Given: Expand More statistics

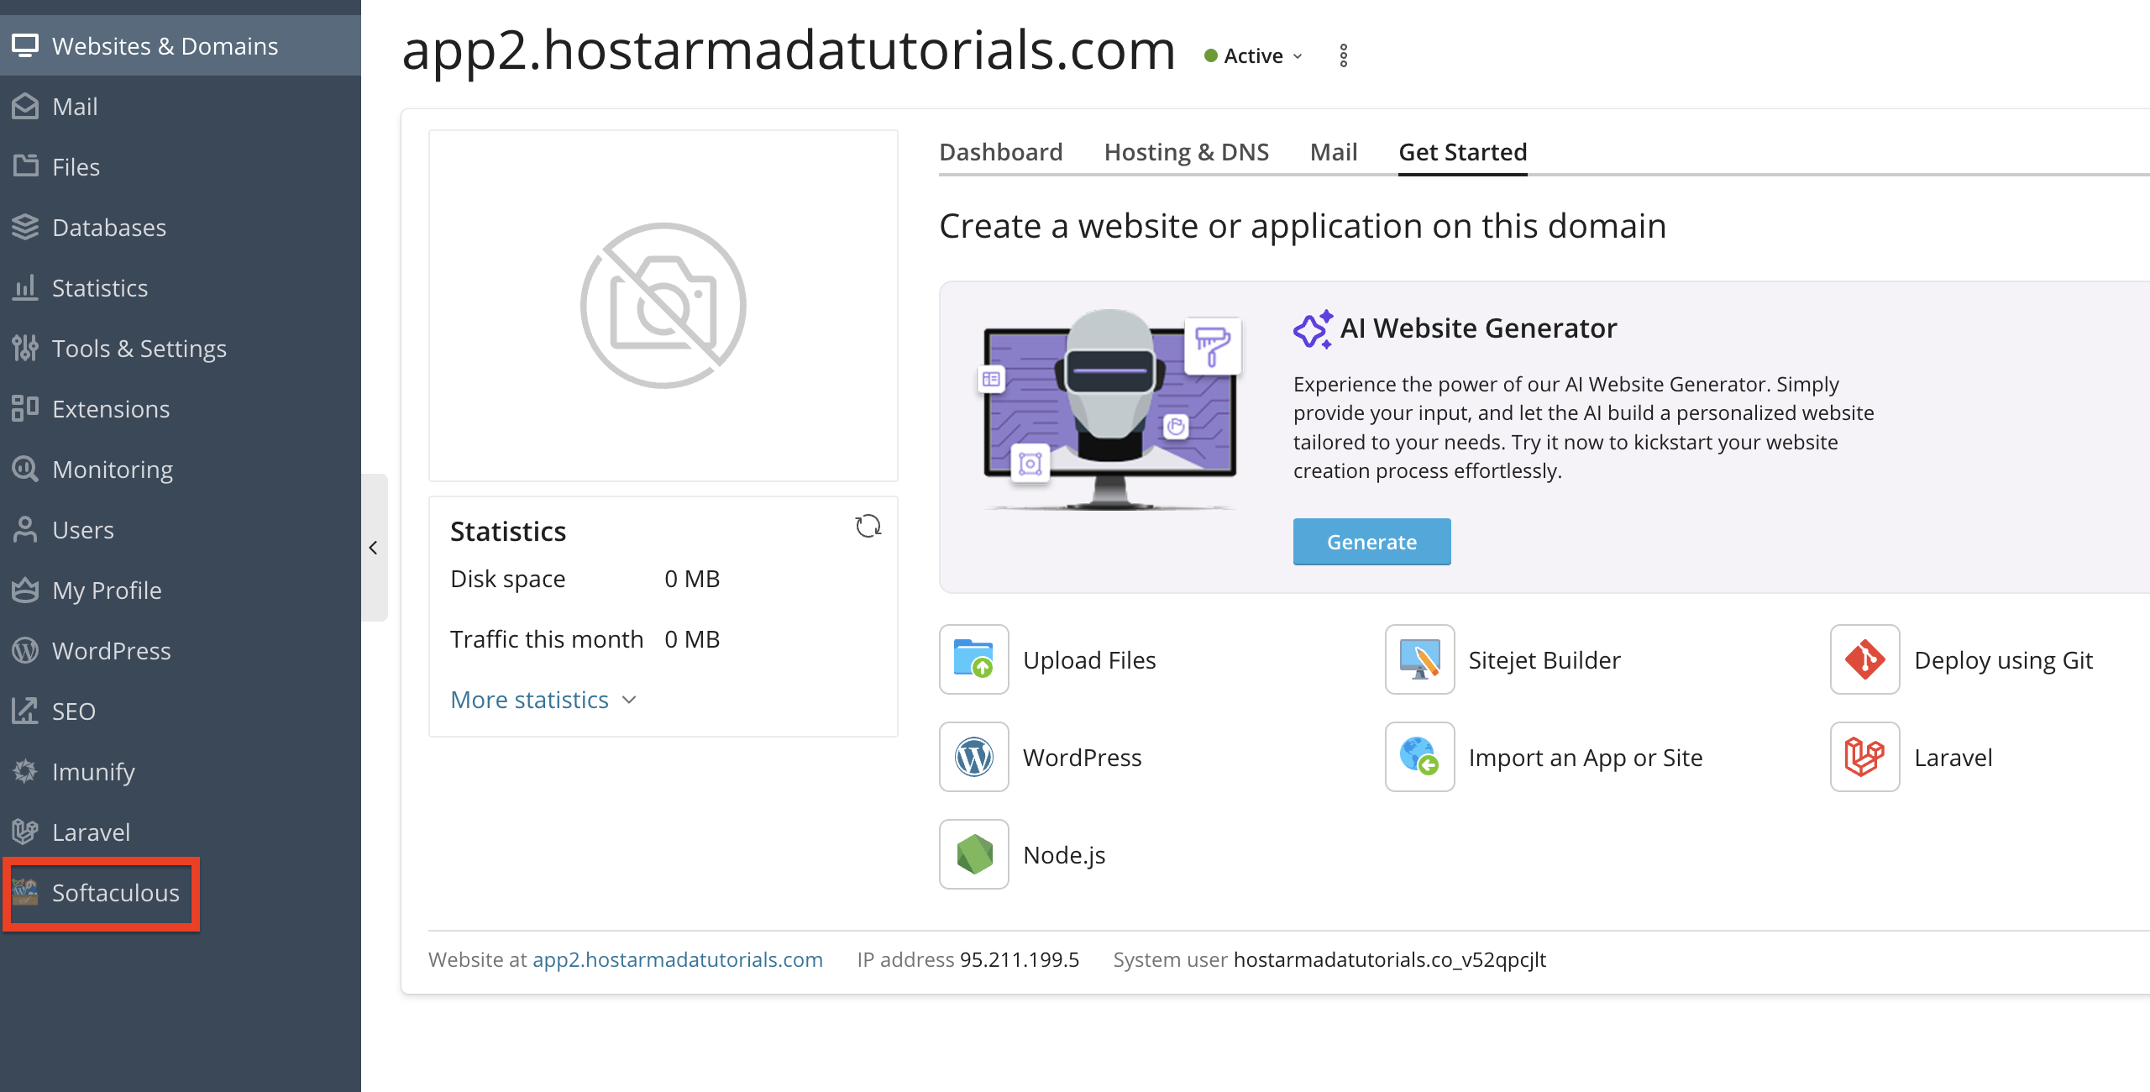Looking at the screenshot, I should 544,700.
